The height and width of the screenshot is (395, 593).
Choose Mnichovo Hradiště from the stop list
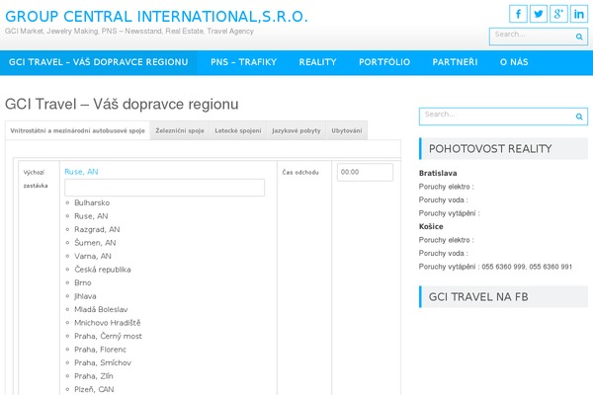click(108, 323)
